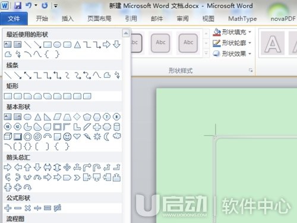Open the MathType tab
Screen dimensions: 297x223
point(242,18)
